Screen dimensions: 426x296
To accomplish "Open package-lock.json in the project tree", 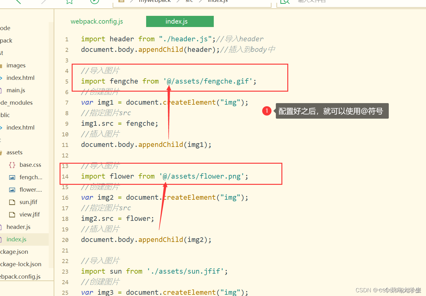I will [x=20, y=264].
